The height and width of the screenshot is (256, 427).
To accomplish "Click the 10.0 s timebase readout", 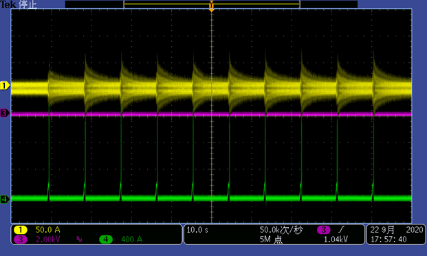I will coord(197,230).
